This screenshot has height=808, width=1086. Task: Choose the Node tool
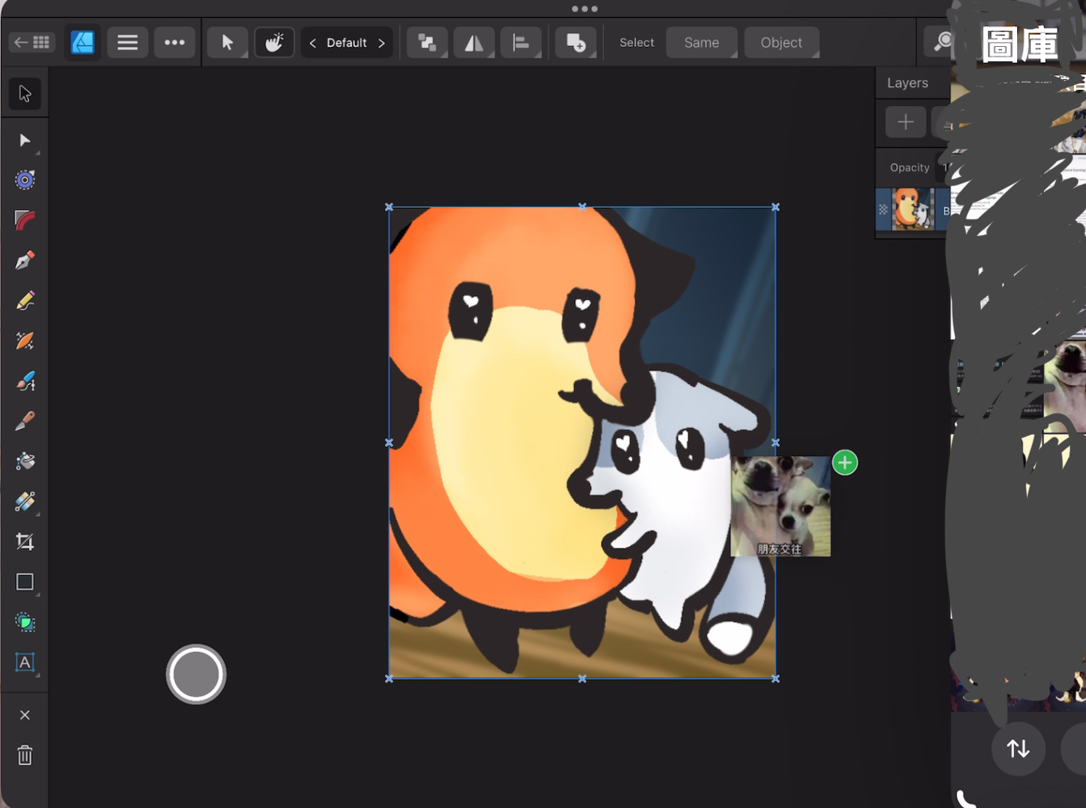point(25,141)
